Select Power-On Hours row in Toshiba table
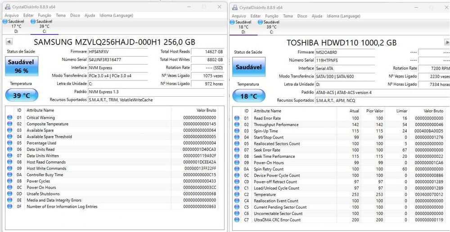 (x=339, y=163)
